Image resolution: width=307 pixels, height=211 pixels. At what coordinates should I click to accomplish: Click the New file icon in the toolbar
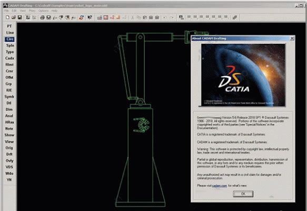[x=7, y=17]
